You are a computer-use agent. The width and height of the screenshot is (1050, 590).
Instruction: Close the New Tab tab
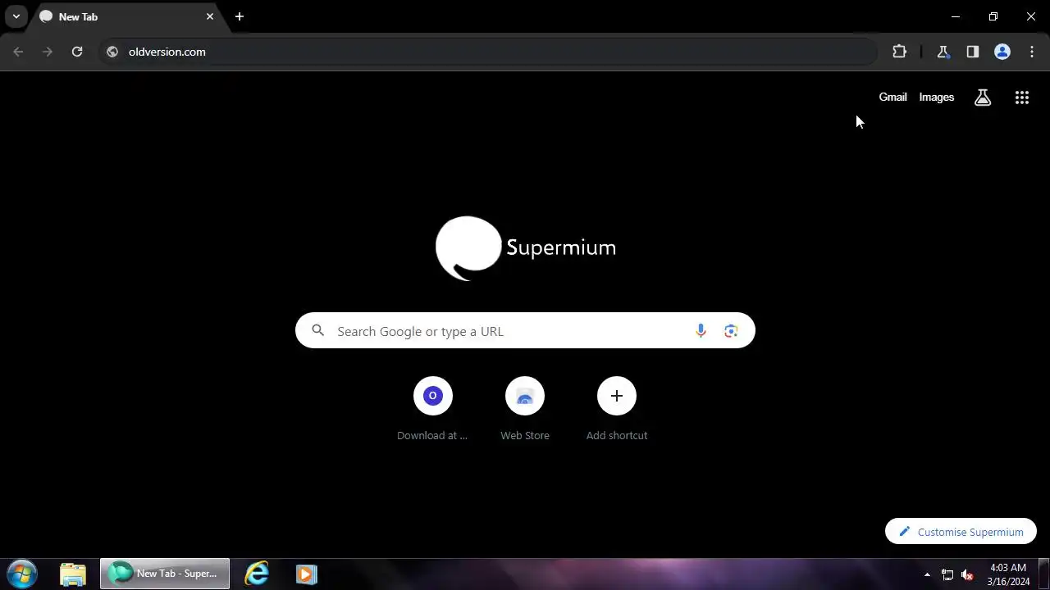[210, 16]
